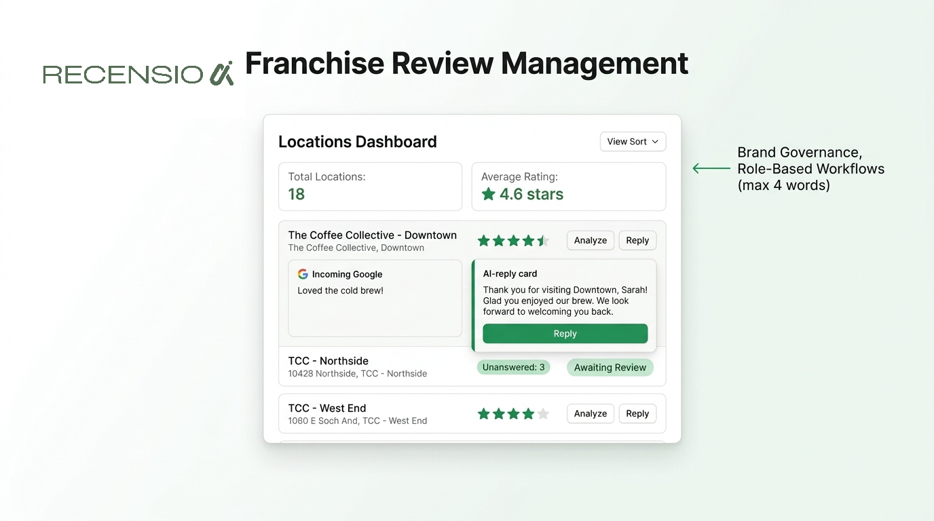Click Reply in the Coffee Collective Downtown row
This screenshot has height=521, width=934.
[637, 240]
